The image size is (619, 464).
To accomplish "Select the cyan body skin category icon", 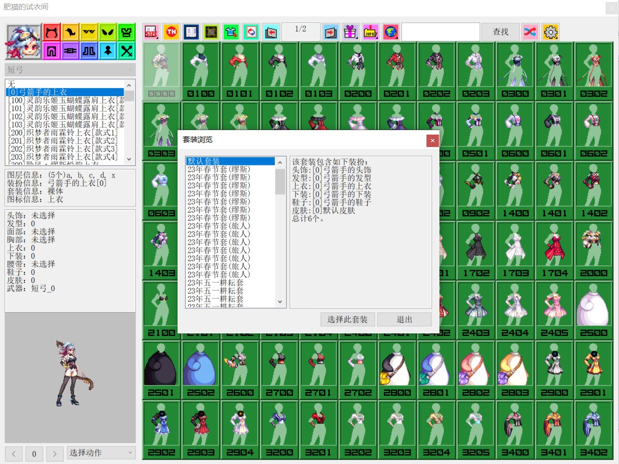I will (x=108, y=51).
